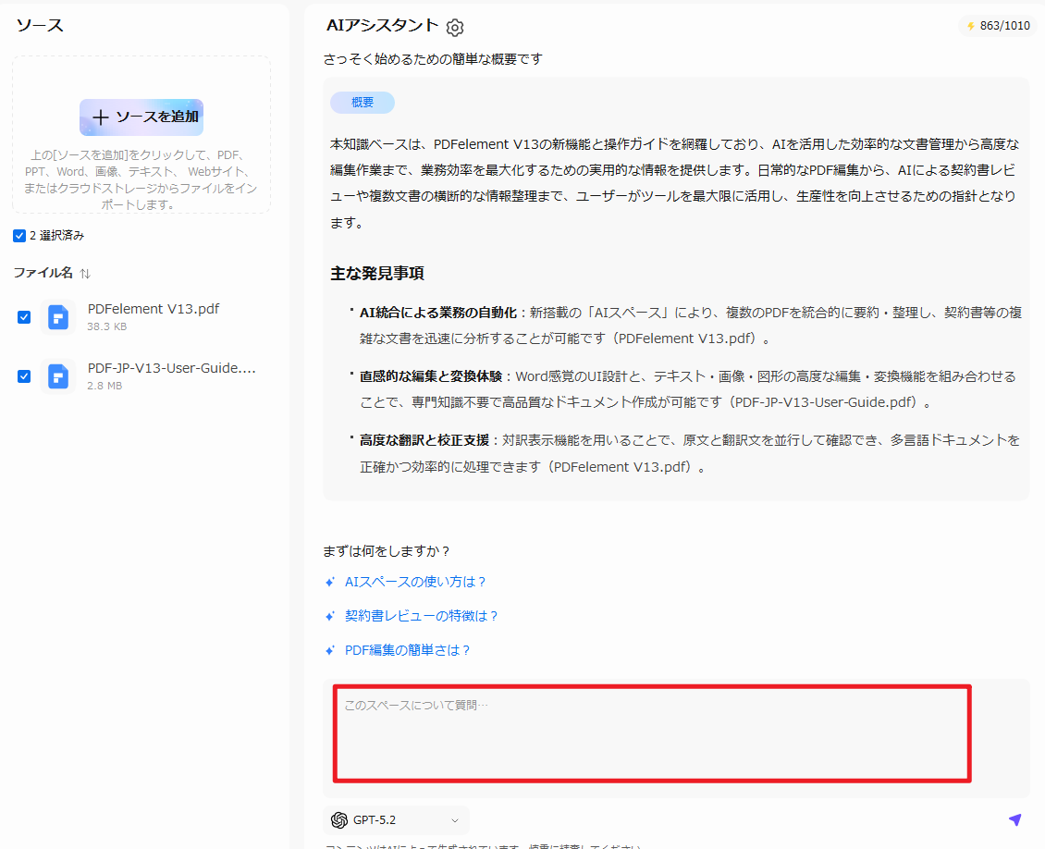Click the 38.3 KB file size text
The image size is (1045, 849).
pos(106,326)
